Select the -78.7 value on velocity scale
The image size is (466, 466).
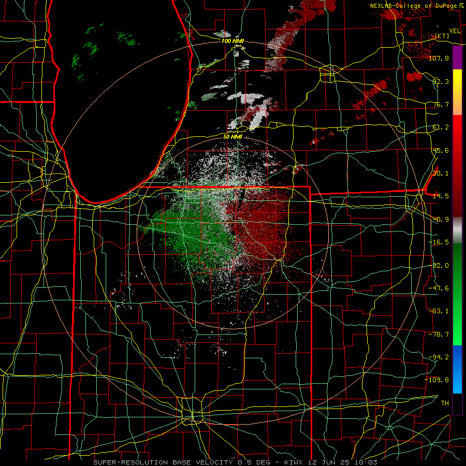[x=439, y=334]
